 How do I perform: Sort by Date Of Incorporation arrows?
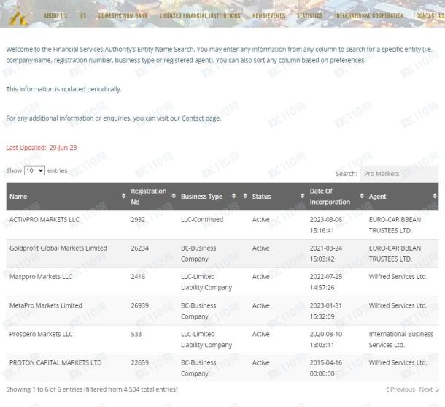coord(362,196)
